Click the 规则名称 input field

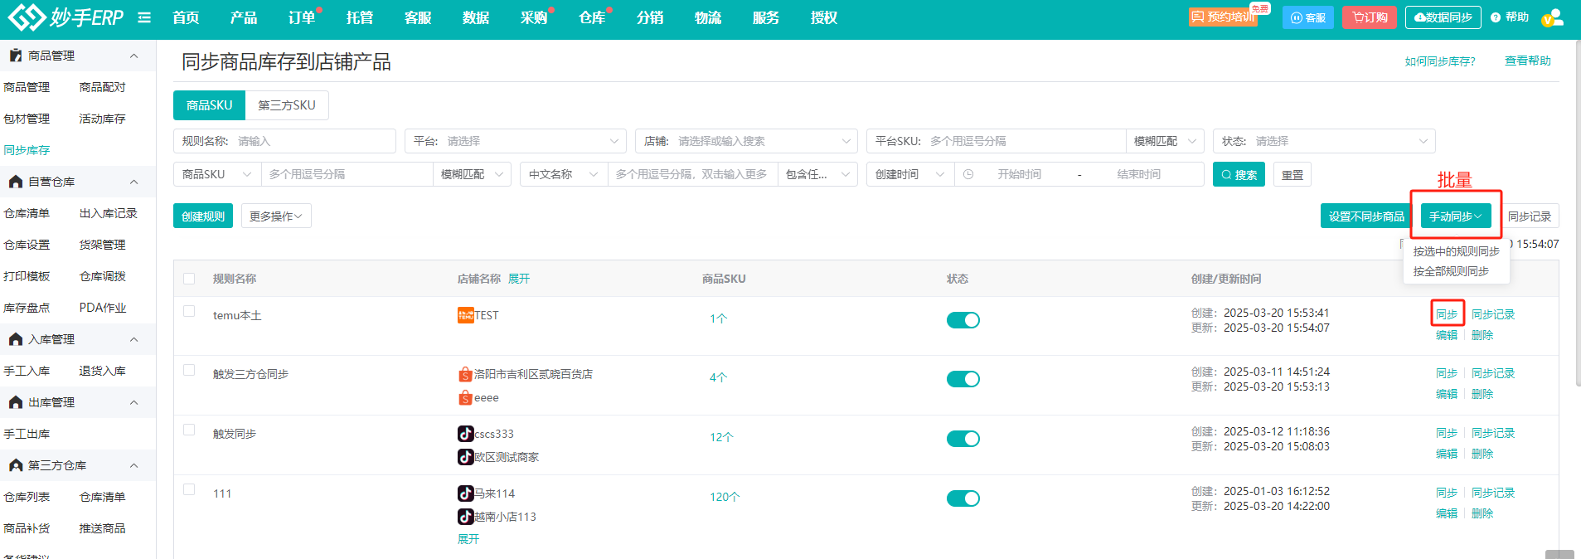pyautogui.click(x=284, y=141)
